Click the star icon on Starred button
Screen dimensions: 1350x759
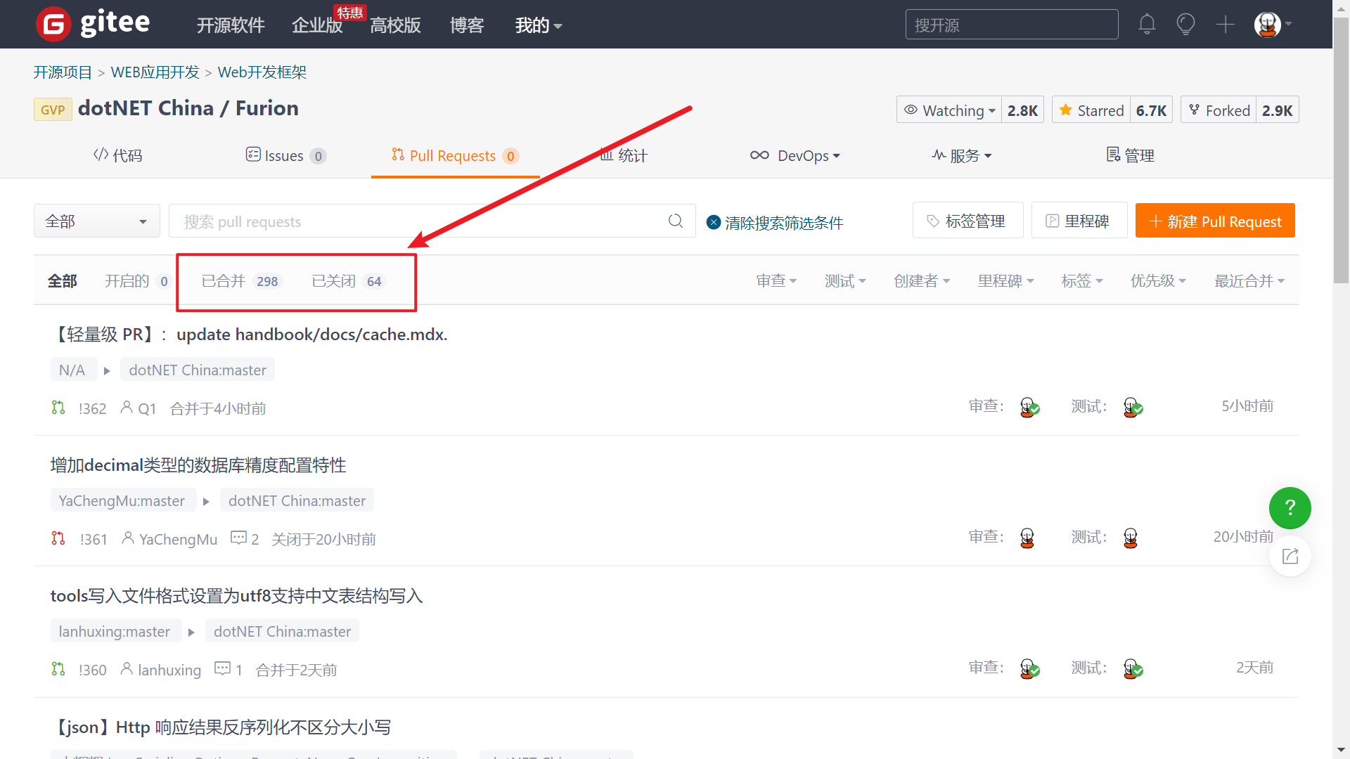[x=1065, y=110]
